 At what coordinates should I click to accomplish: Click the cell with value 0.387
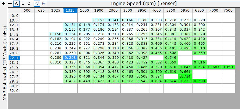pyautogui.click(x=185, y=34)
